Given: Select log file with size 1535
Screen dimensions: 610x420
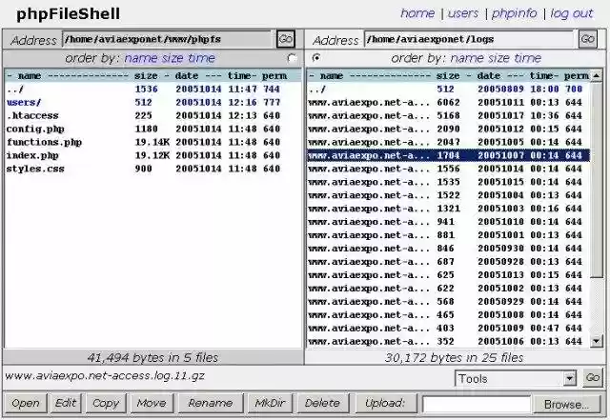Looking at the screenshot, I should click(448, 182).
